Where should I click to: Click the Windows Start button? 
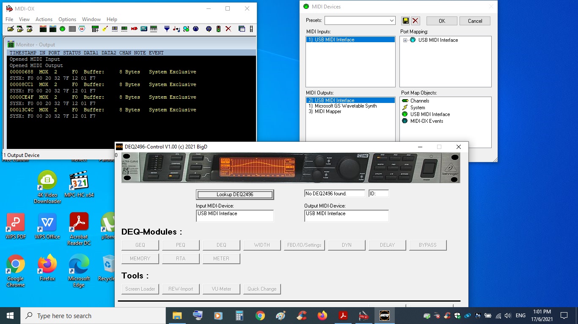click(x=10, y=316)
